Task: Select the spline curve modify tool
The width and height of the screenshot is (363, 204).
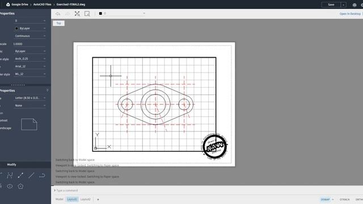Action: click(x=10, y=176)
